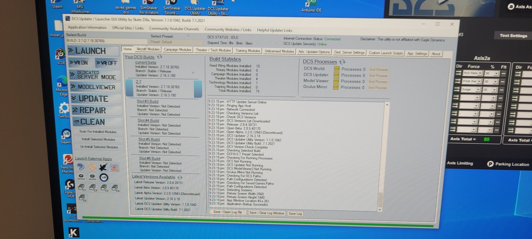The image size is (532, 239).
Task: Open Theater / Tech Modules tab
Action: [213, 50]
